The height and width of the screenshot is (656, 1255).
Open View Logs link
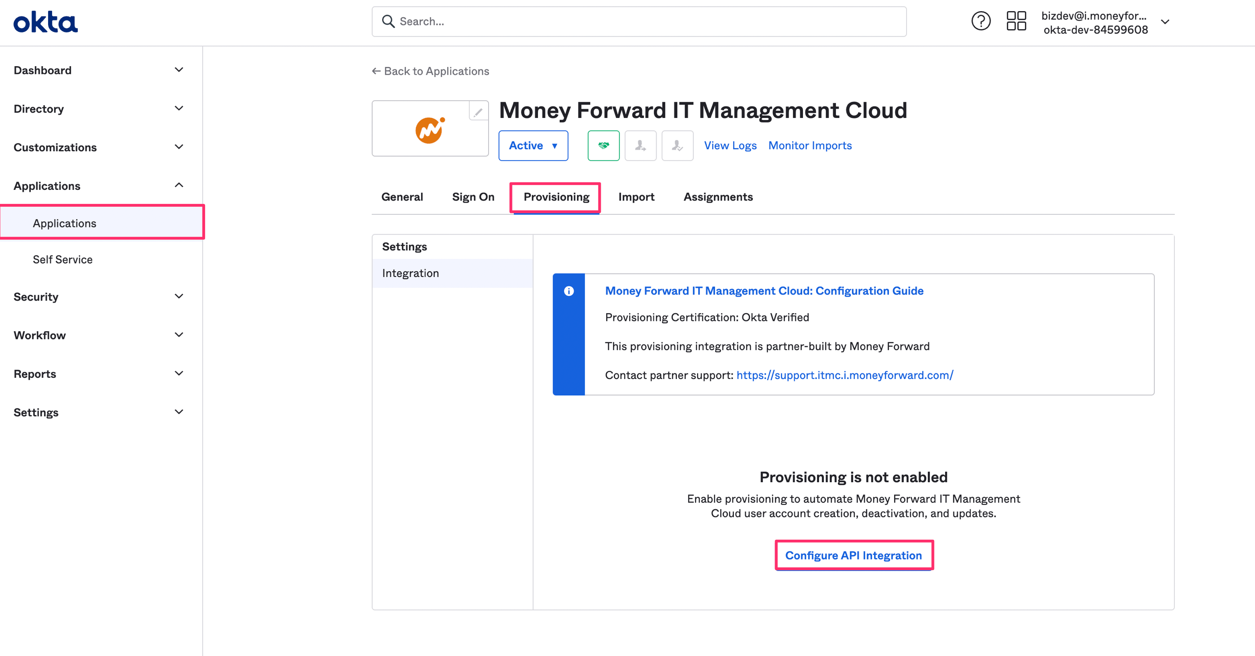pos(730,145)
